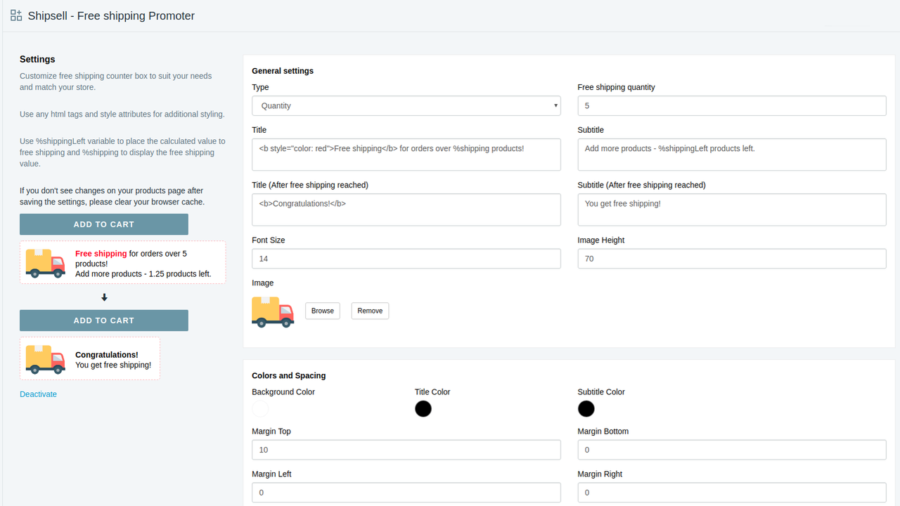Open the Type dropdown showing Quantity
Screen dimensions: 900x506
[x=406, y=105]
